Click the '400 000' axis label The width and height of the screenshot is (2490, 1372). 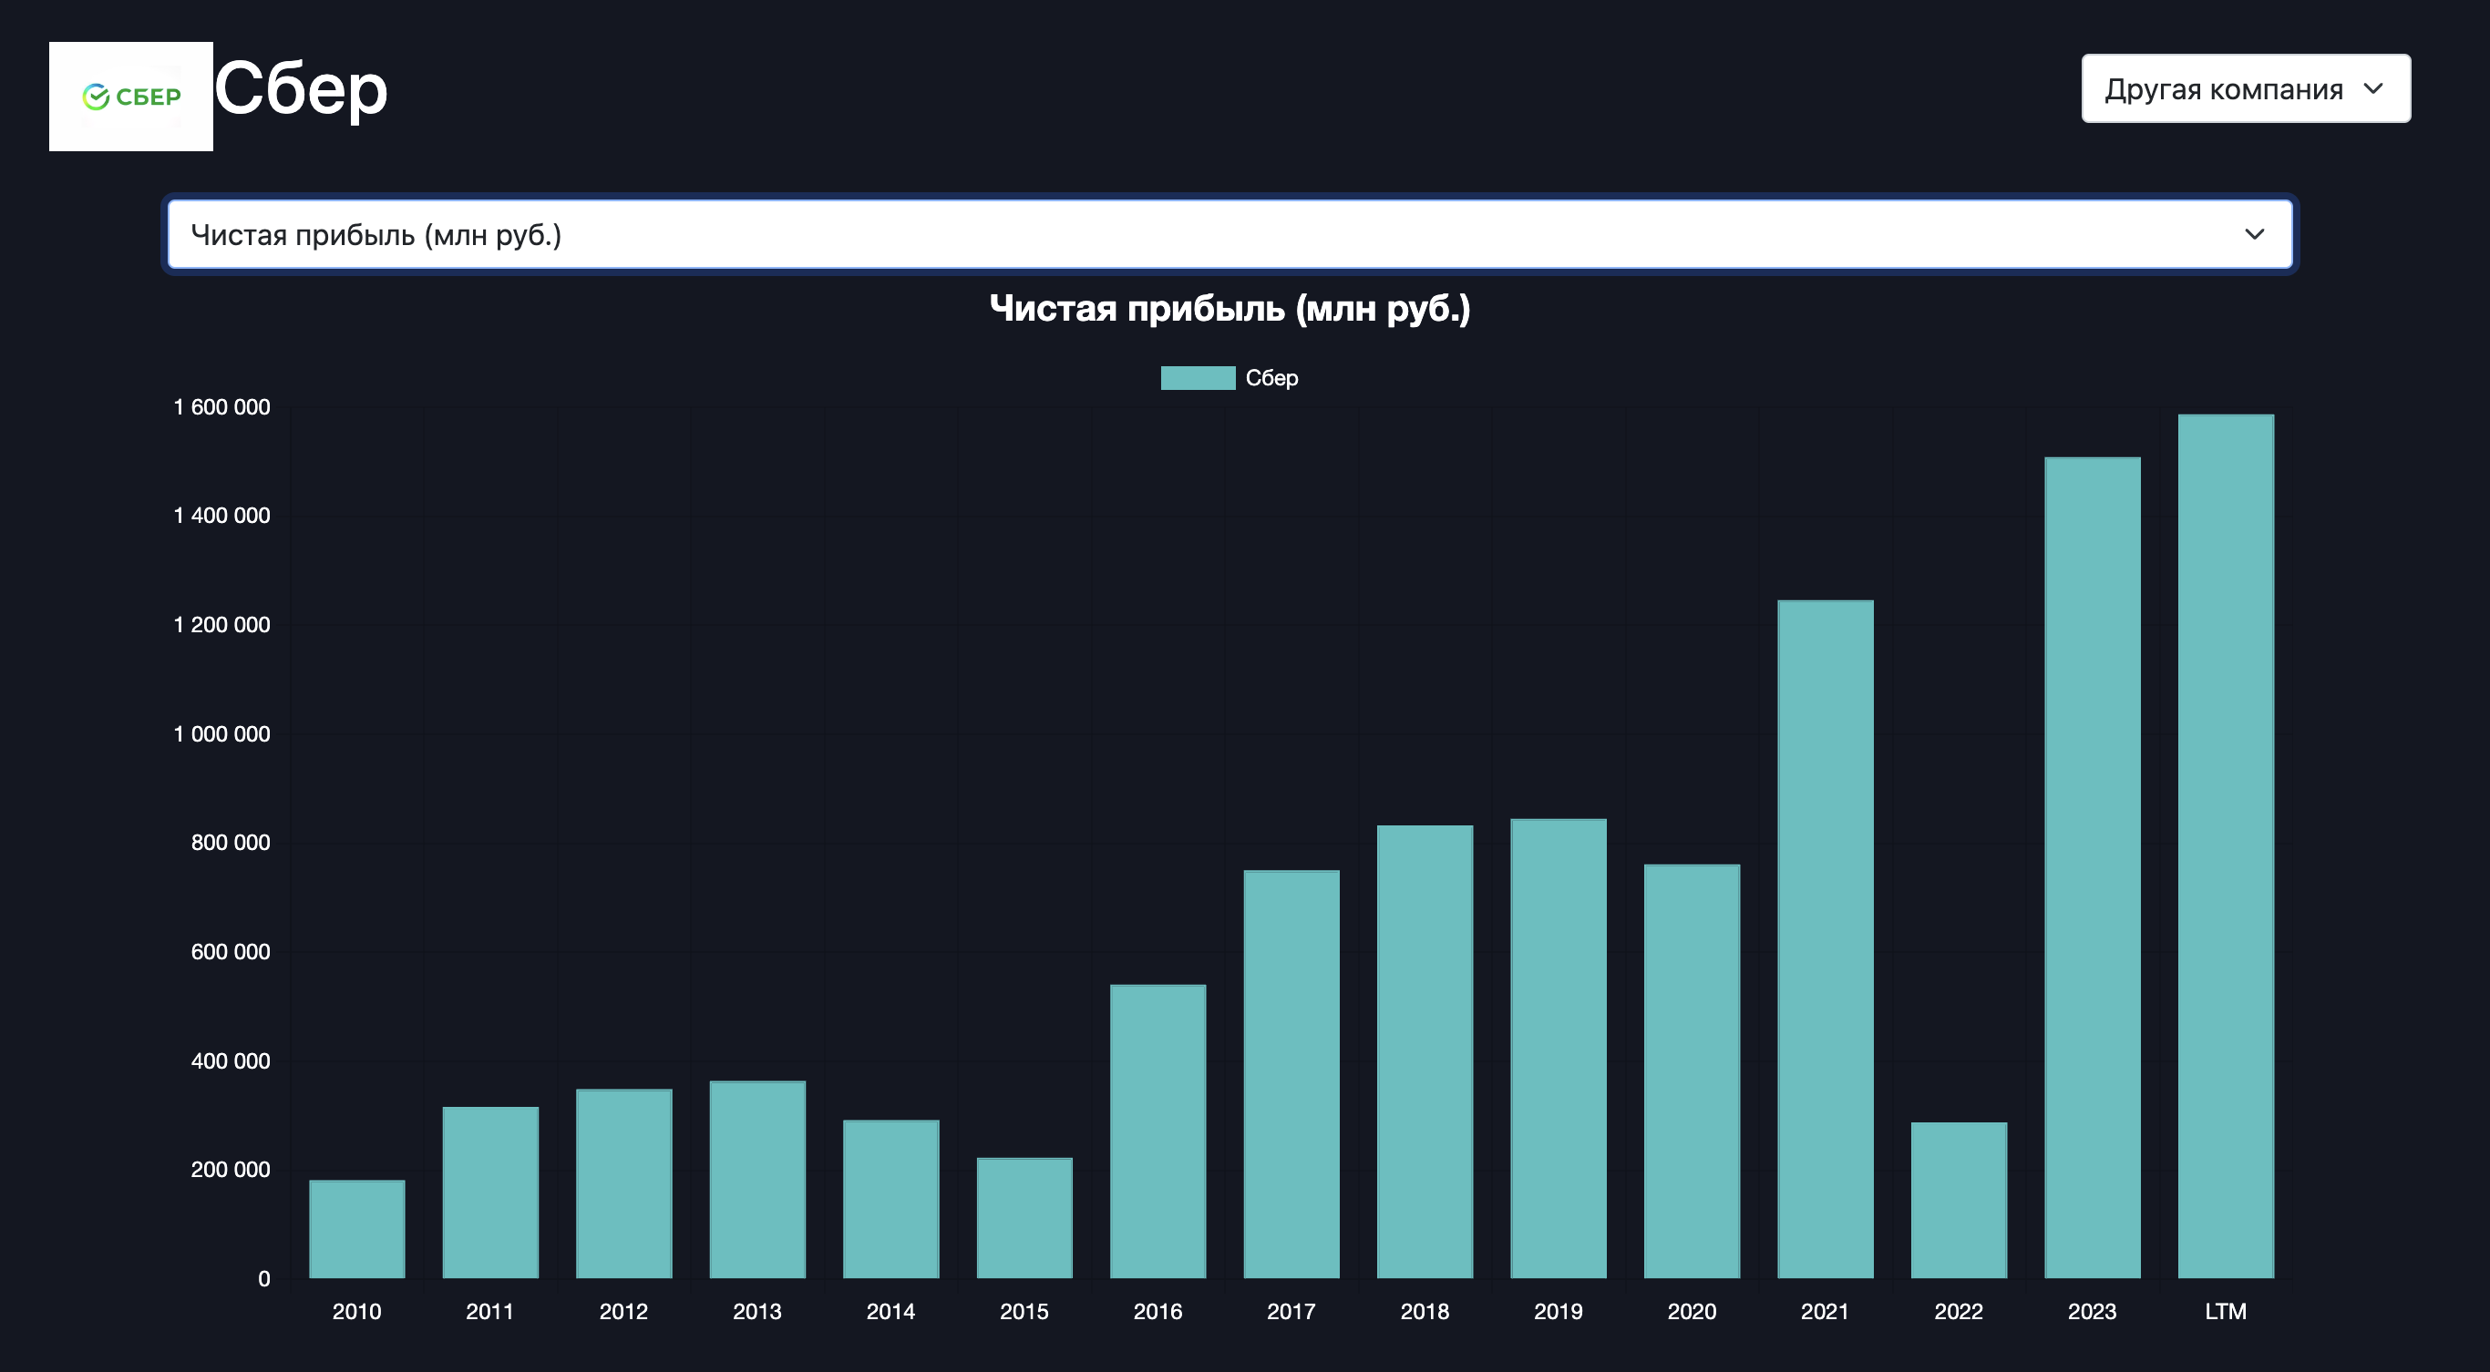coord(230,1060)
